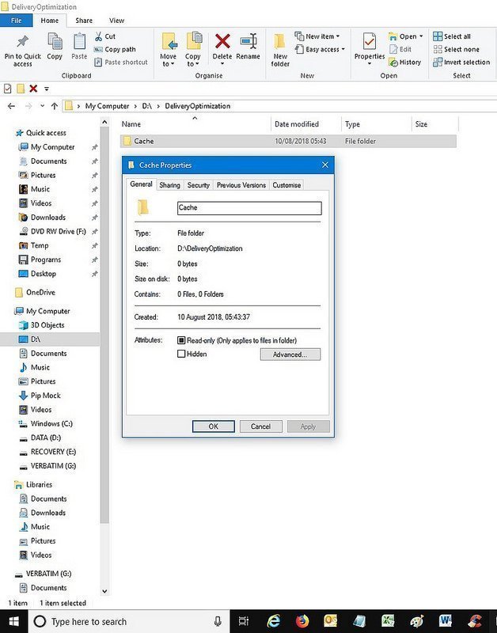497x633 pixels.
Task: Click Paste shortcut option
Action: coord(121,63)
